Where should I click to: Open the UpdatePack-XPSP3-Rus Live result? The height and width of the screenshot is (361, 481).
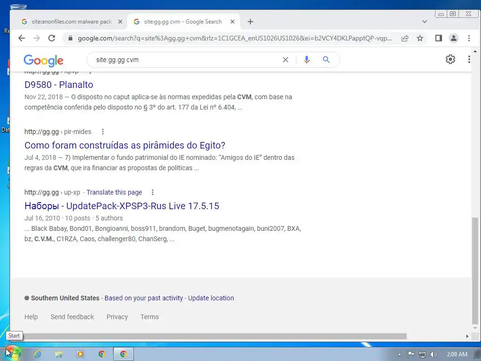pyautogui.click(x=122, y=206)
